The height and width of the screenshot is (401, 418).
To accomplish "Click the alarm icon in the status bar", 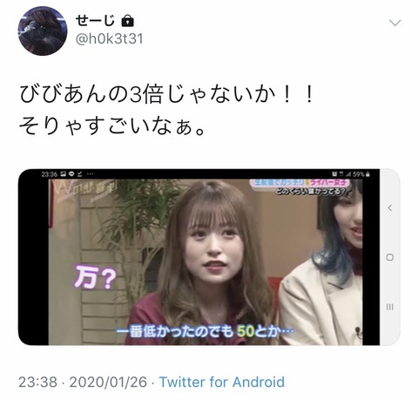I will [334, 174].
